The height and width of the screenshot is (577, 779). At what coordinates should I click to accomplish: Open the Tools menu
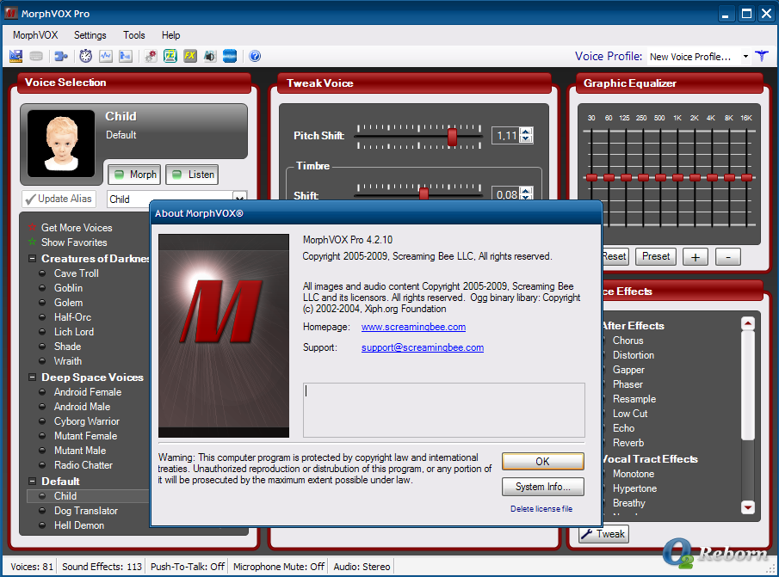(134, 35)
